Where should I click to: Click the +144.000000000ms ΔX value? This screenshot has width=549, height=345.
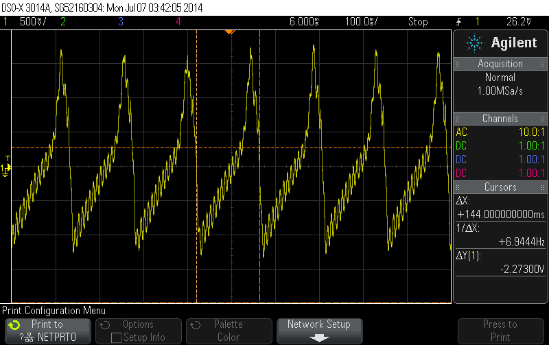(501, 214)
